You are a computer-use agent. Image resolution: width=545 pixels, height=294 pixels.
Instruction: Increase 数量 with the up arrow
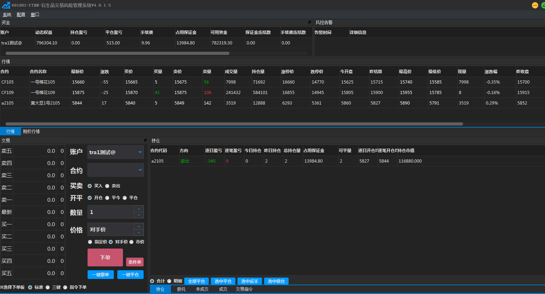tap(139, 209)
